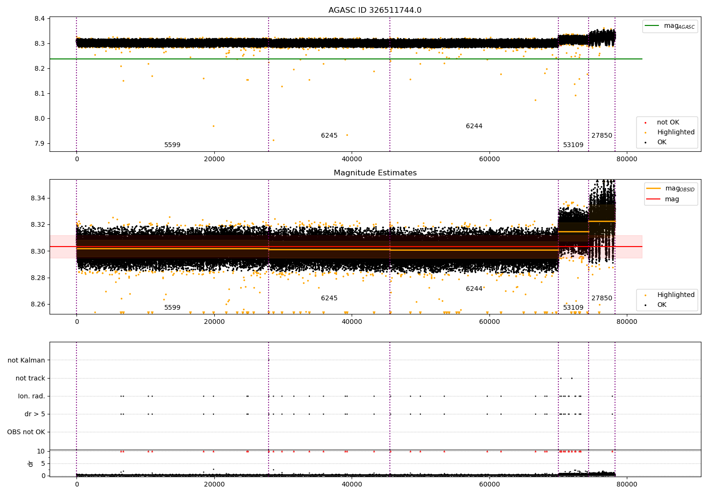
Task: Select the red 'not OK' legend marker
Action: pyautogui.click(x=645, y=123)
